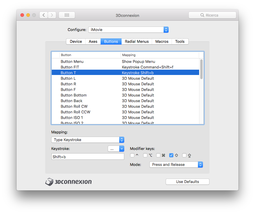Focus the Ricerca search field

[212, 15]
